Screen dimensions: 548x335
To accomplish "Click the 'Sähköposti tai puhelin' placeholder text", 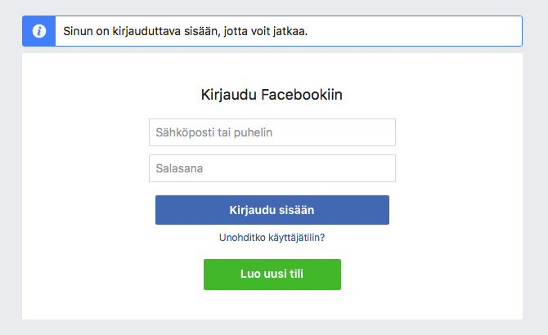I will (x=209, y=132).
